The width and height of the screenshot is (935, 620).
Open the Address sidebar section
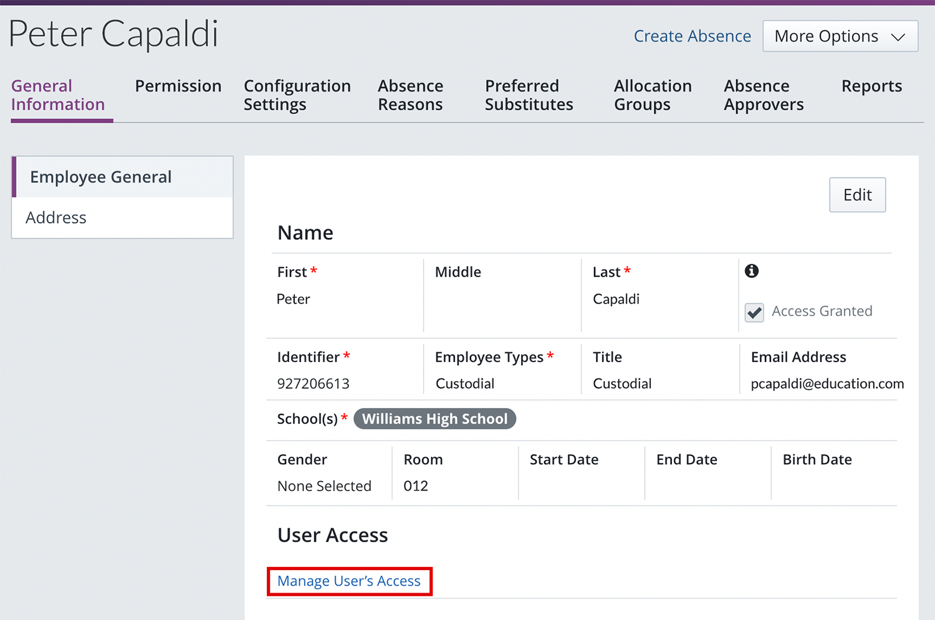tap(122, 217)
